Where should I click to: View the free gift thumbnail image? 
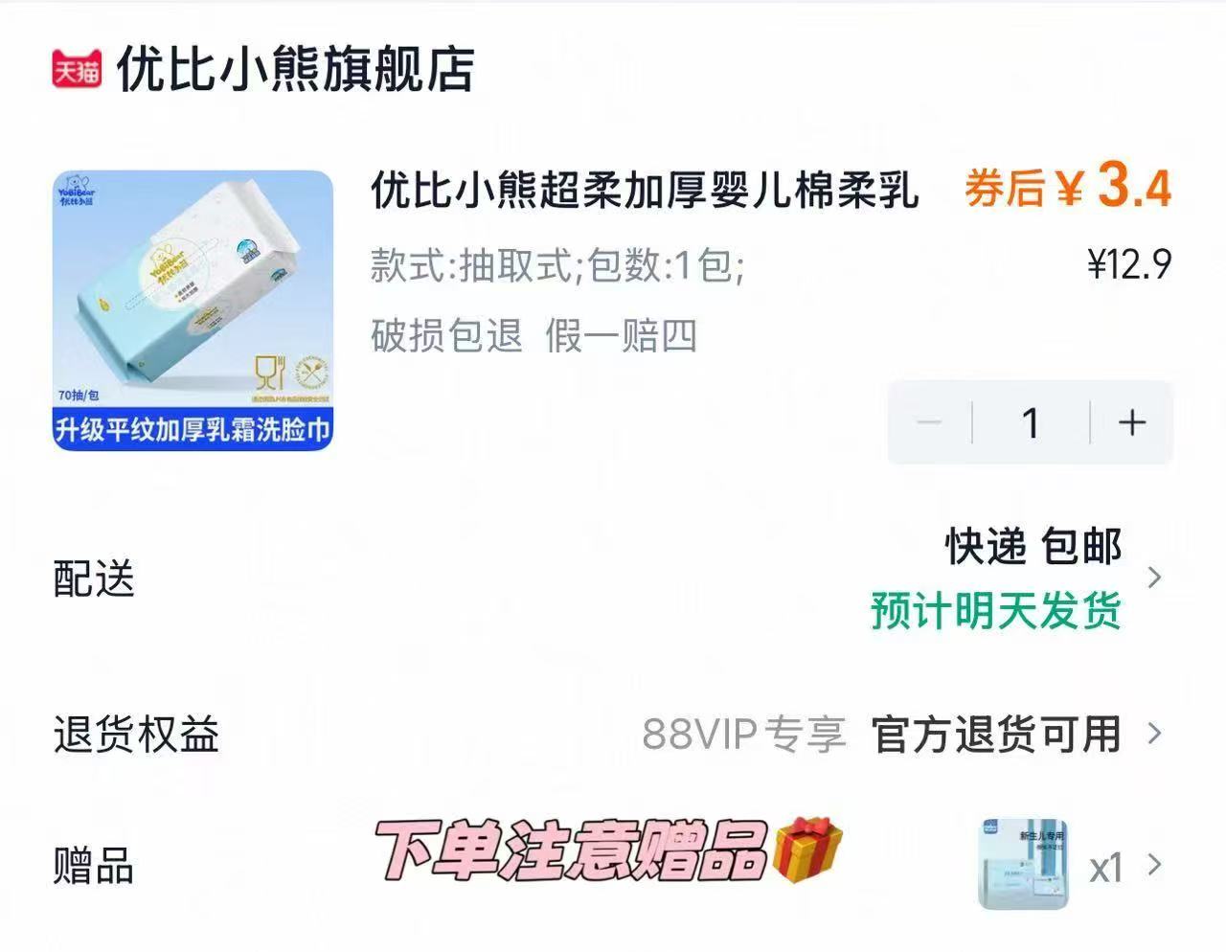(1023, 865)
